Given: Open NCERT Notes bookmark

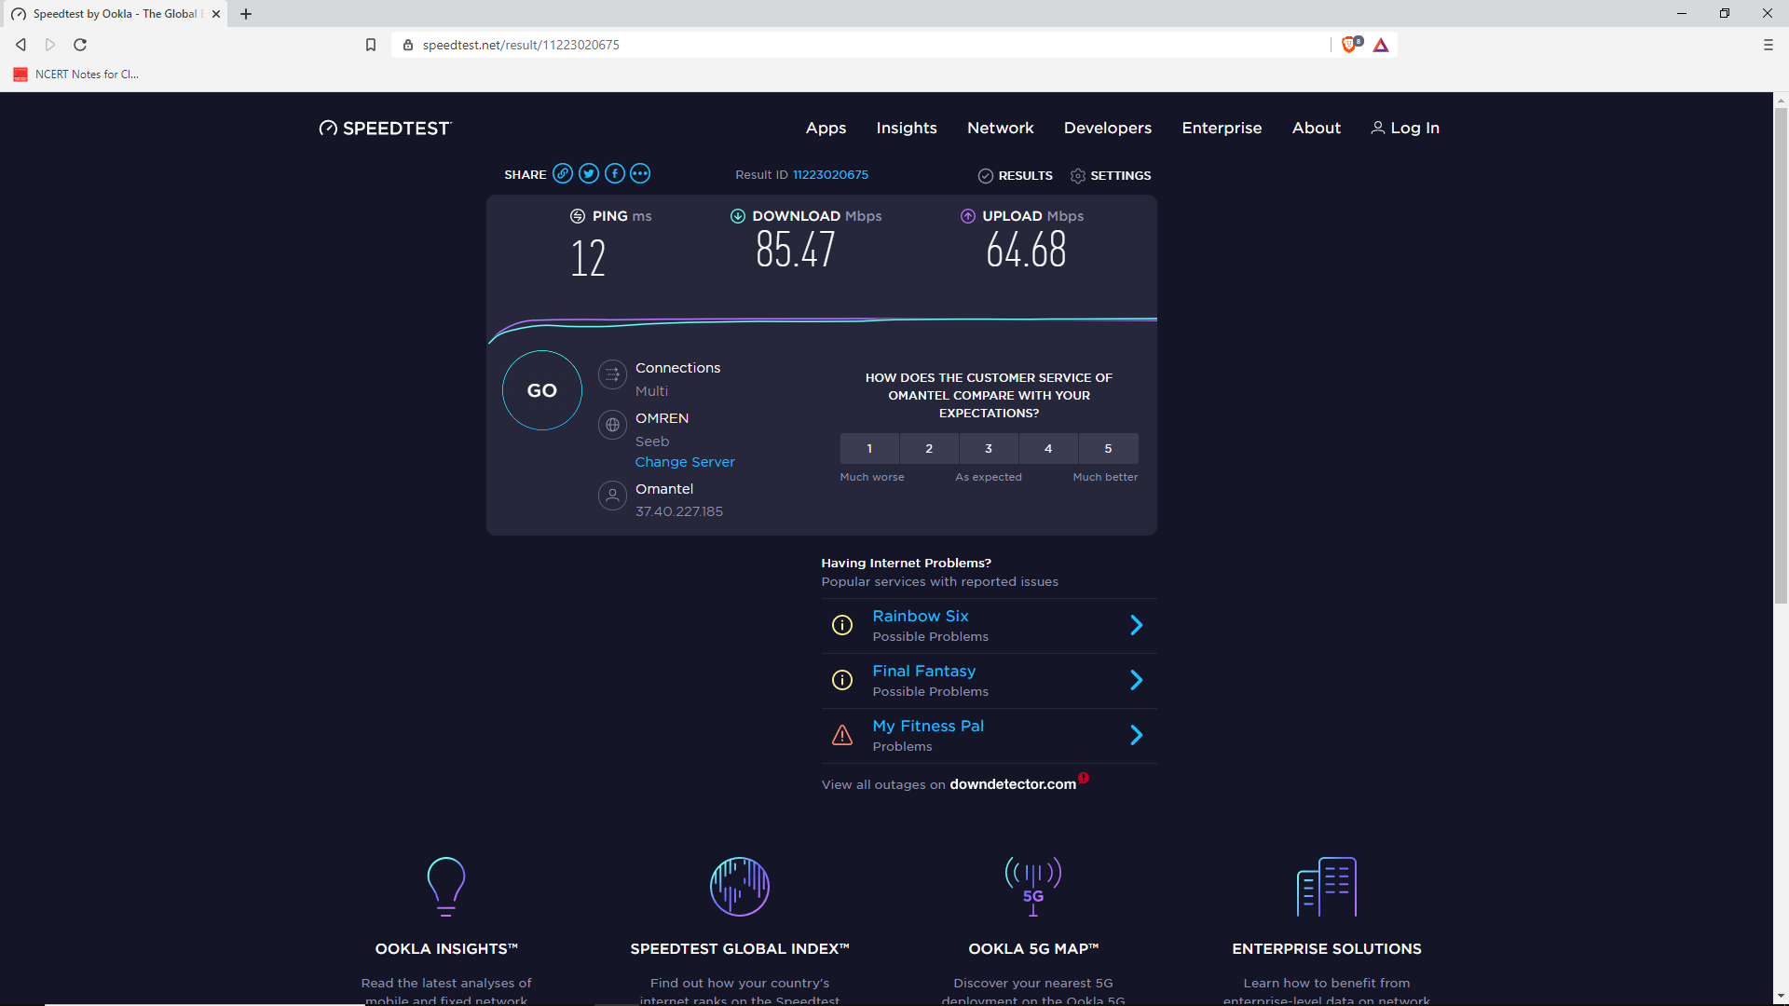Looking at the screenshot, I should (76, 75).
